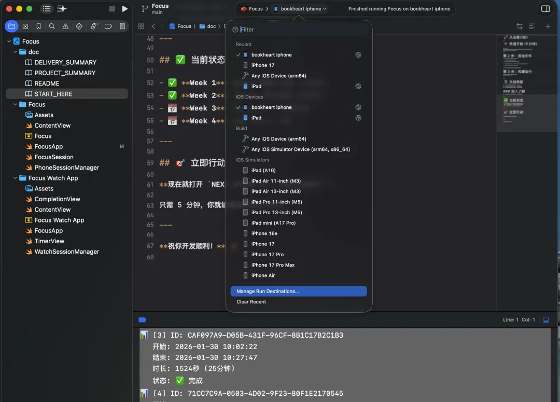Click Manage Run Destinations…
Viewport: 560px width, 402px height.
pyautogui.click(x=299, y=291)
